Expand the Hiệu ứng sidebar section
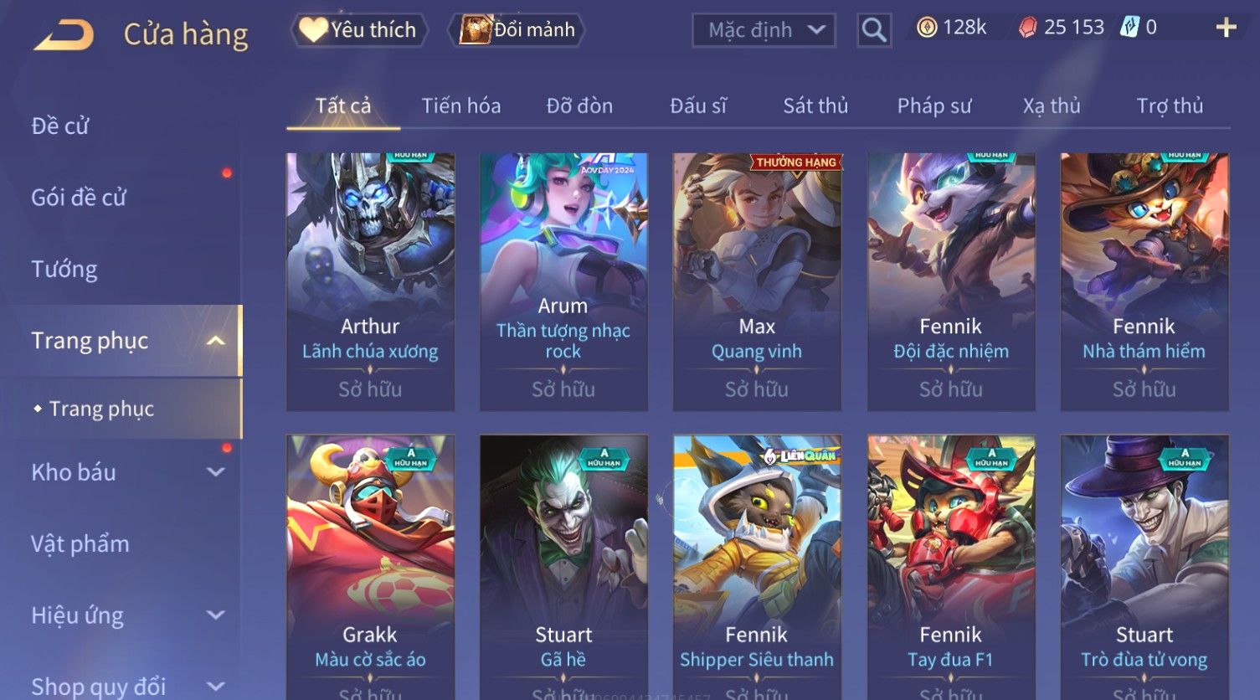Screen dimensions: 1260x700 click(215, 615)
